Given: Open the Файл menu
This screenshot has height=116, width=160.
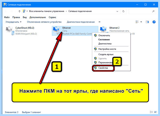Looking at the screenshot, I should click(7, 17).
